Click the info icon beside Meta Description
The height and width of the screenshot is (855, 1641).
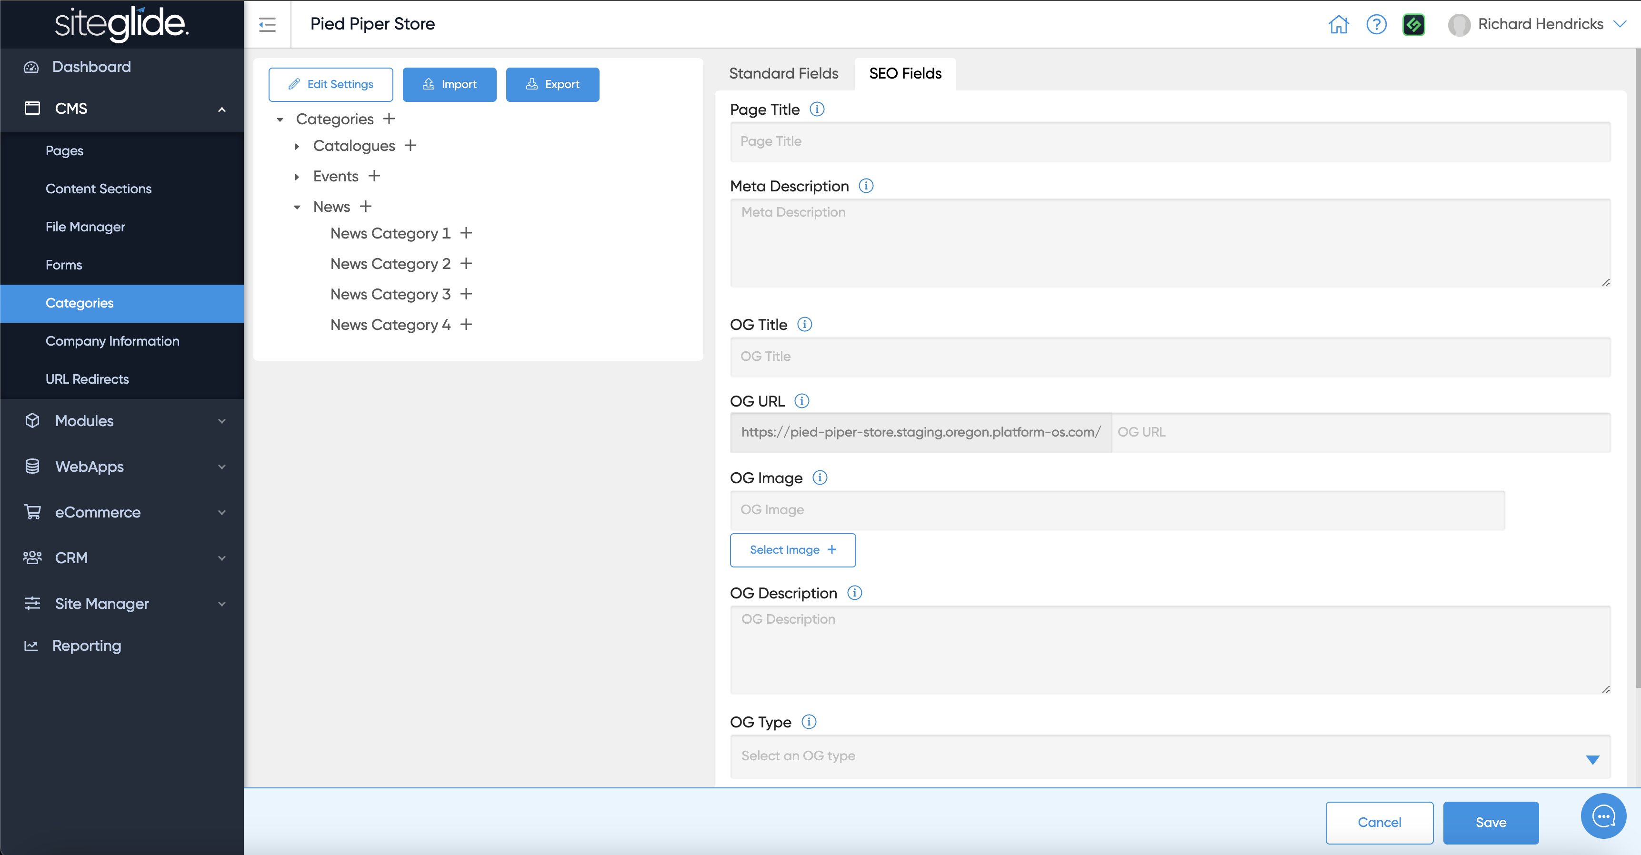[x=866, y=186]
